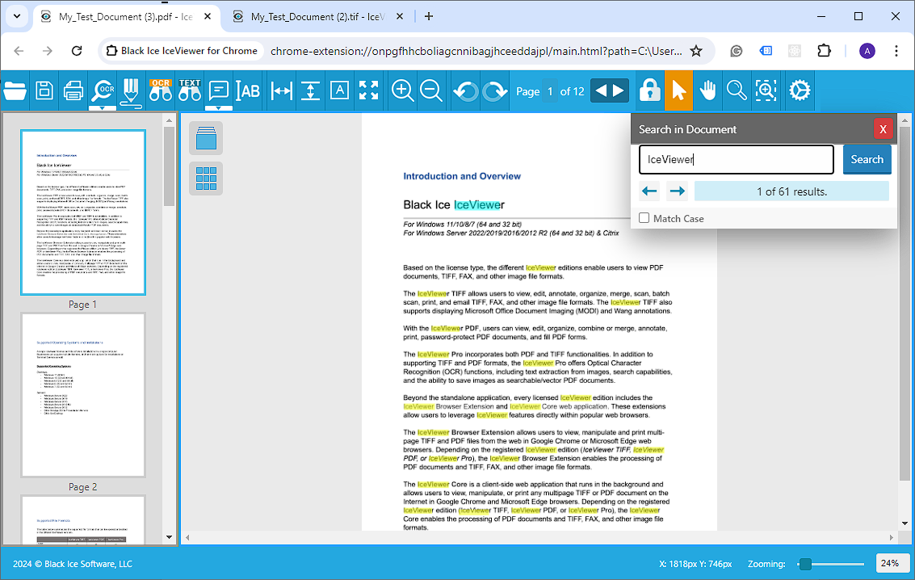The image size is (915, 580).
Task: Select the partially visible page 3 thumbnail
Action: tap(83, 520)
